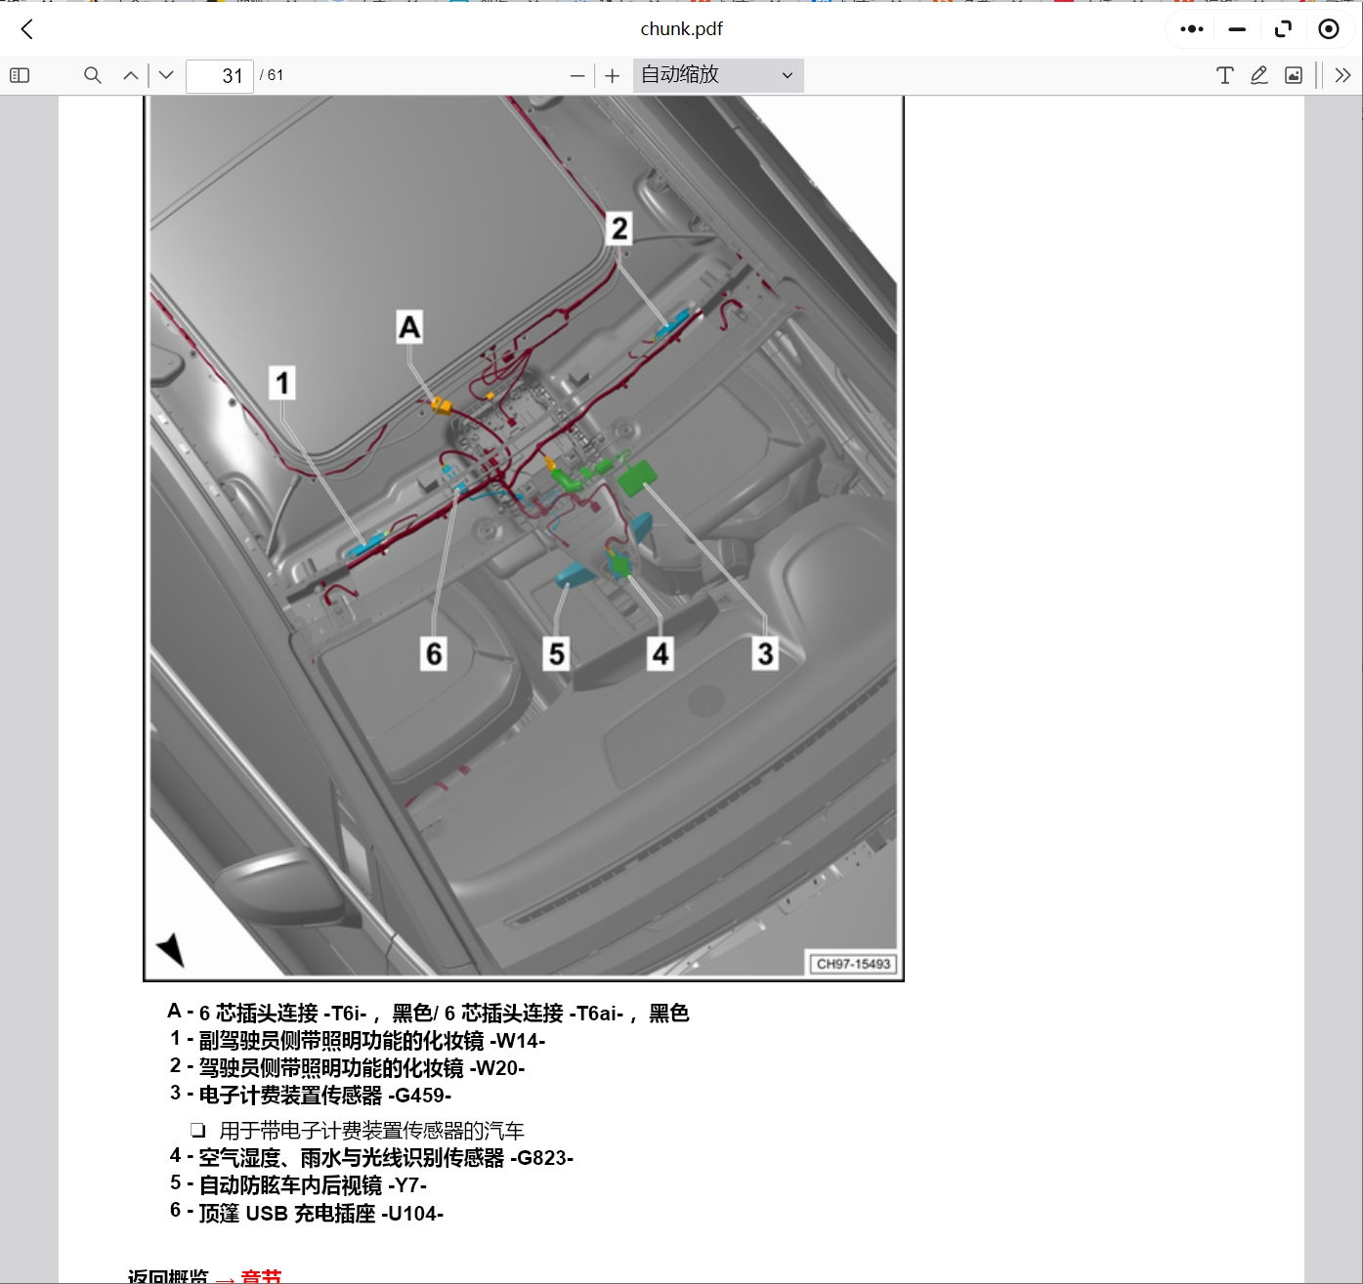Toggle screen recording with the target icon
The width and height of the screenshot is (1363, 1284).
1329,29
